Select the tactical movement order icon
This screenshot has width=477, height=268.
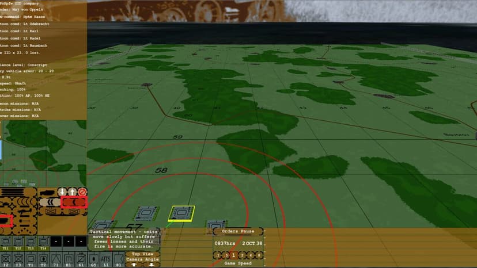coord(74,202)
